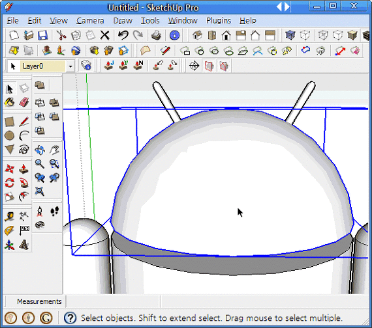Select the Eraser tool

click(23, 103)
